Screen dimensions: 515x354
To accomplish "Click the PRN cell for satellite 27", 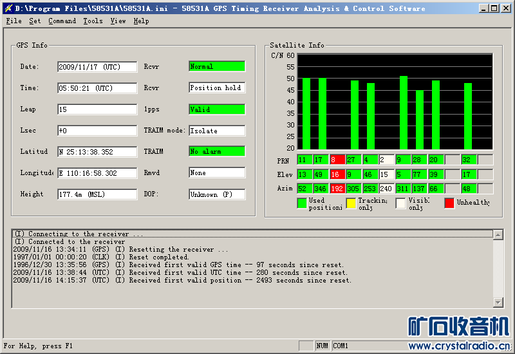I will pos(353,160).
